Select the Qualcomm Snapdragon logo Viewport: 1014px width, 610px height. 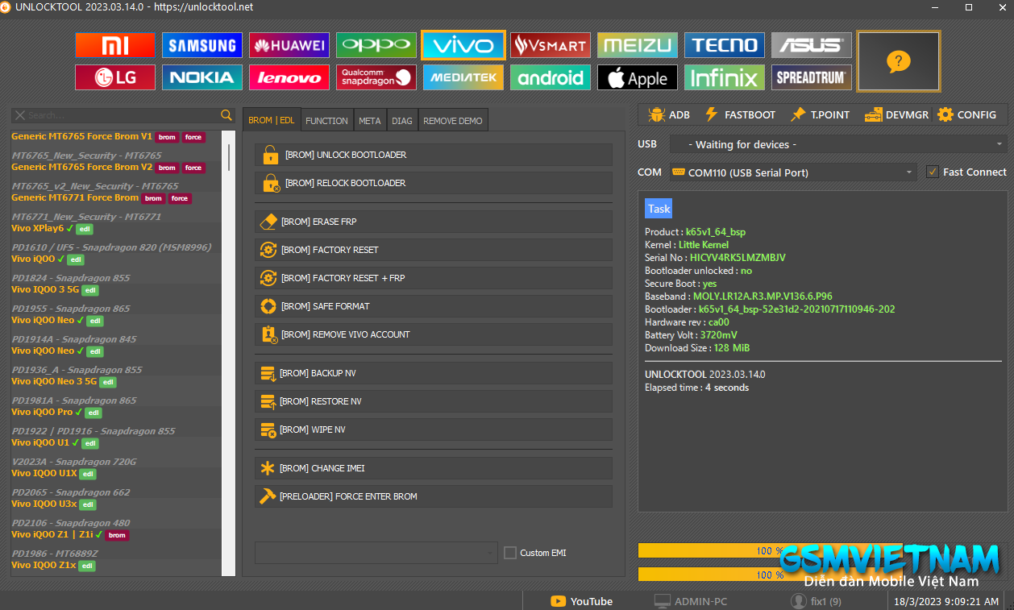click(x=376, y=77)
